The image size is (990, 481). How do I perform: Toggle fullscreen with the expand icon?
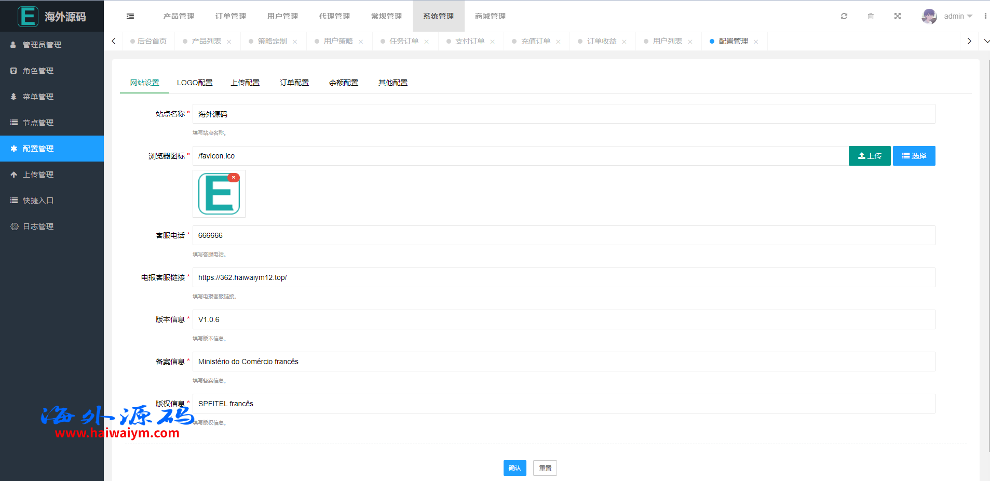pyautogui.click(x=898, y=17)
